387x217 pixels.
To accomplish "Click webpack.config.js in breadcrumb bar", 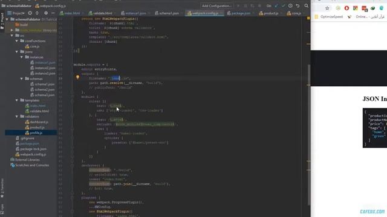I will (x=50, y=5).
